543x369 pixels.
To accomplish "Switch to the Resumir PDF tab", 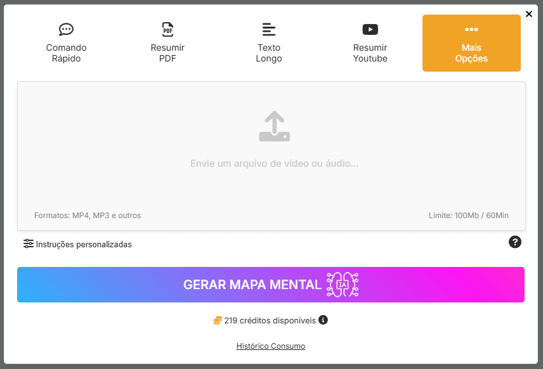I will click(x=167, y=43).
